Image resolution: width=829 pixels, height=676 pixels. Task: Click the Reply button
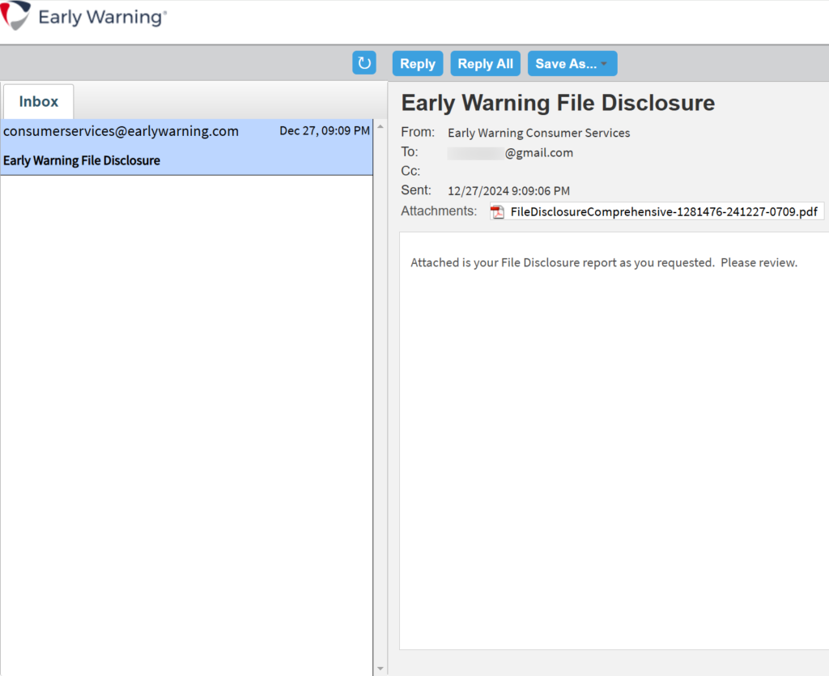click(417, 63)
